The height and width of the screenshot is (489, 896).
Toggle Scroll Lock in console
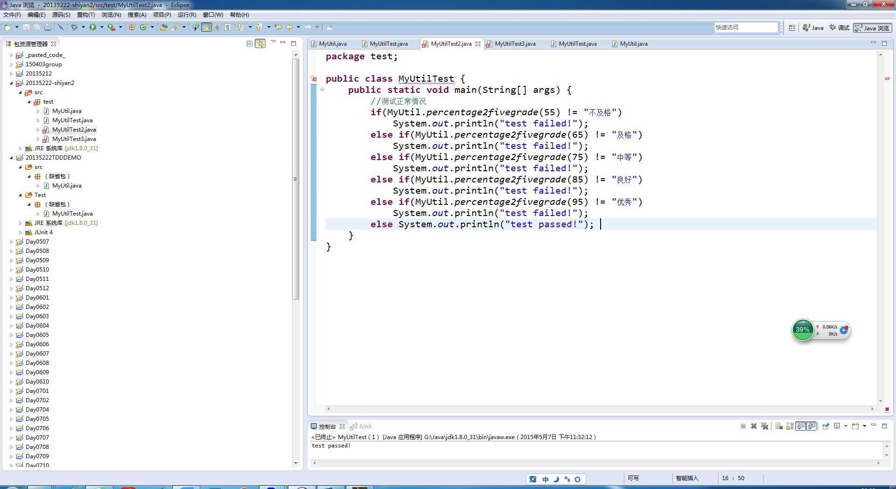pyautogui.click(x=790, y=426)
